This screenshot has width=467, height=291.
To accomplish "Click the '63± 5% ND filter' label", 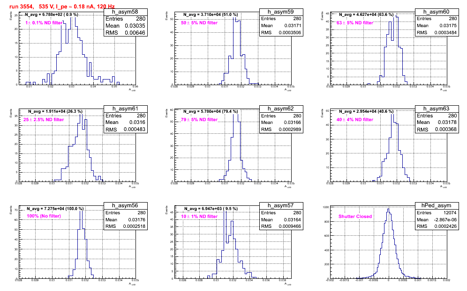I will (x=355, y=22).
